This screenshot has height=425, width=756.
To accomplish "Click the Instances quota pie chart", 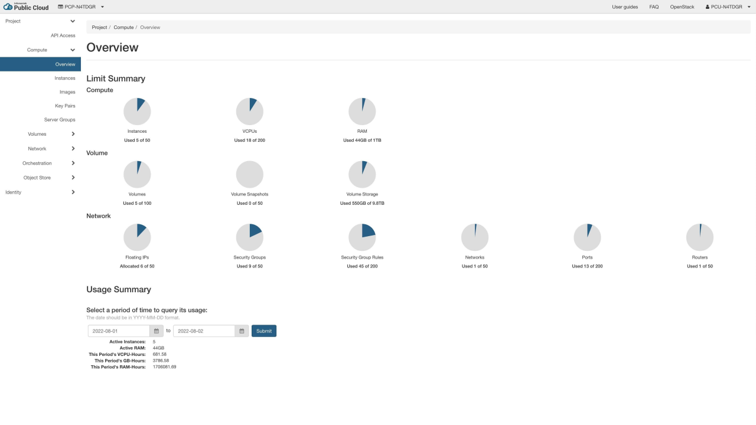I will coord(137,111).
